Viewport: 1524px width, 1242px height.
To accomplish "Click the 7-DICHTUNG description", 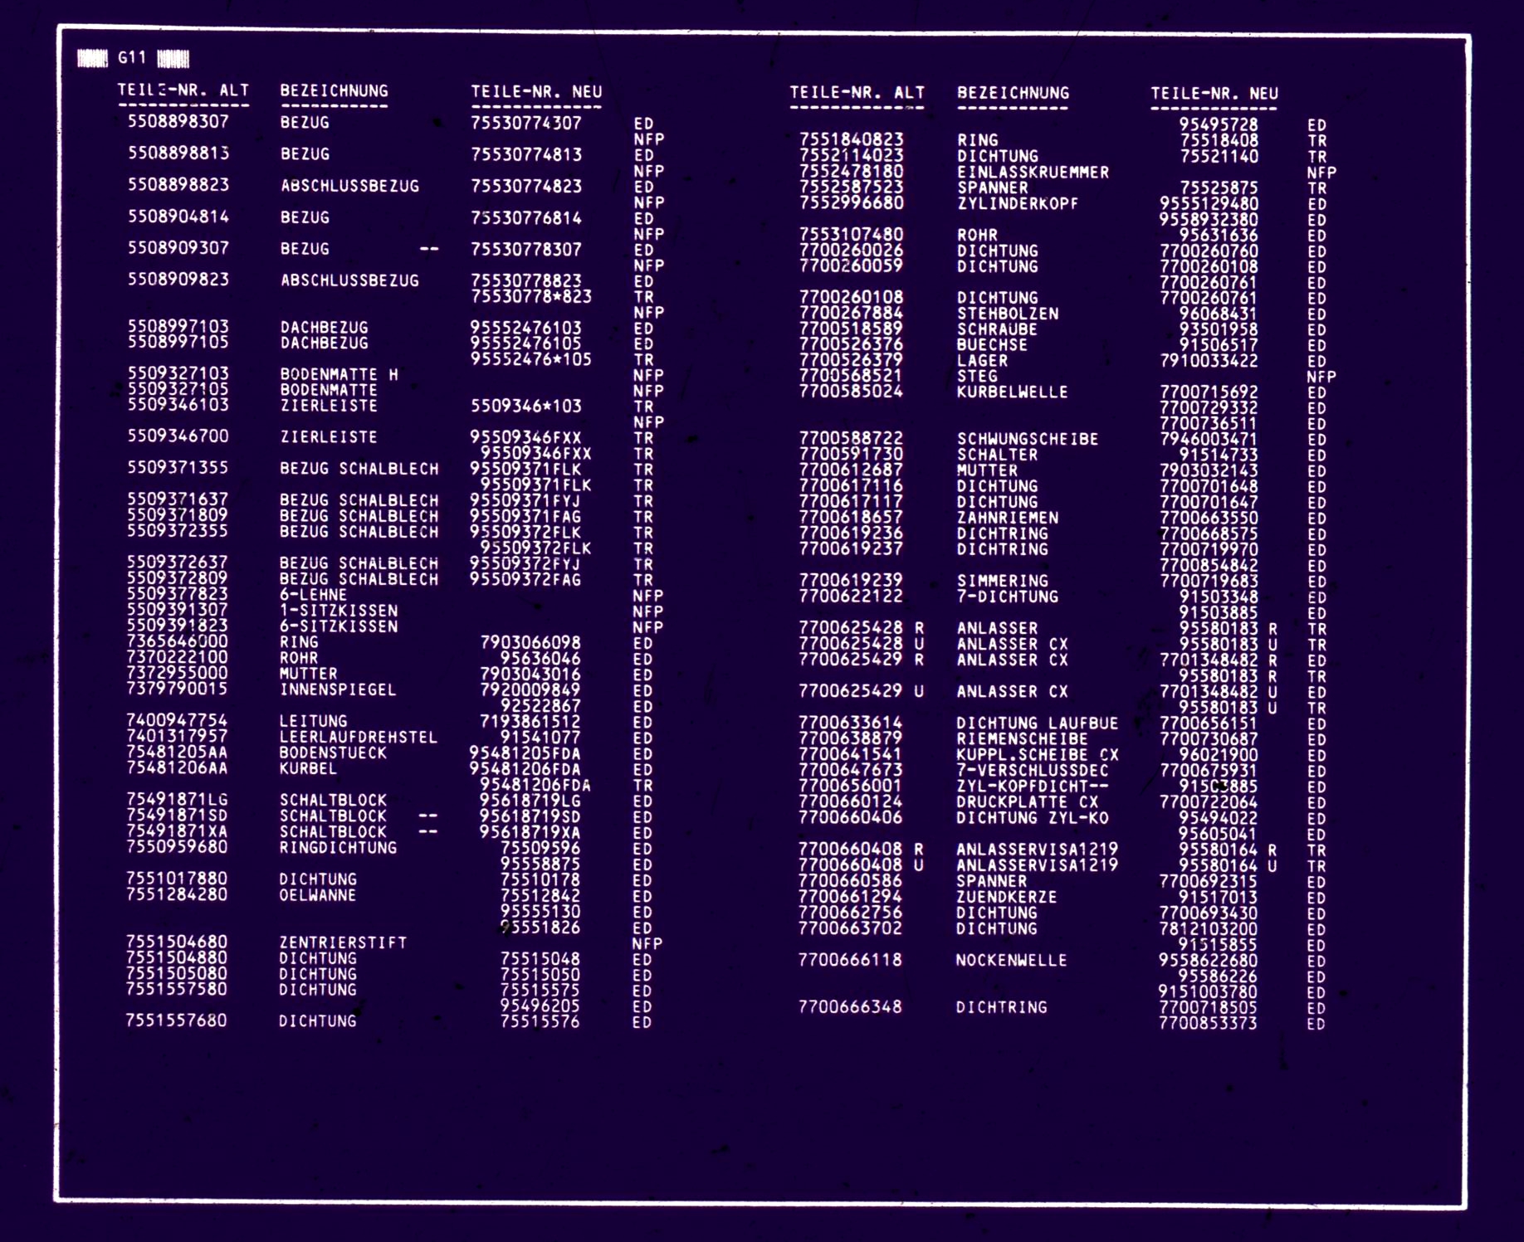I will coord(1008,597).
